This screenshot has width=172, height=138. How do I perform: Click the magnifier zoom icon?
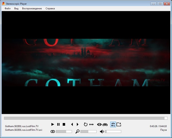tap(77, 131)
